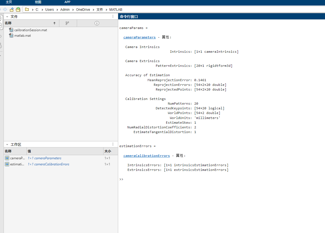325x233 pixels.
Task: Open the cameraCalibrationErrors link
Action: coord(147,156)
